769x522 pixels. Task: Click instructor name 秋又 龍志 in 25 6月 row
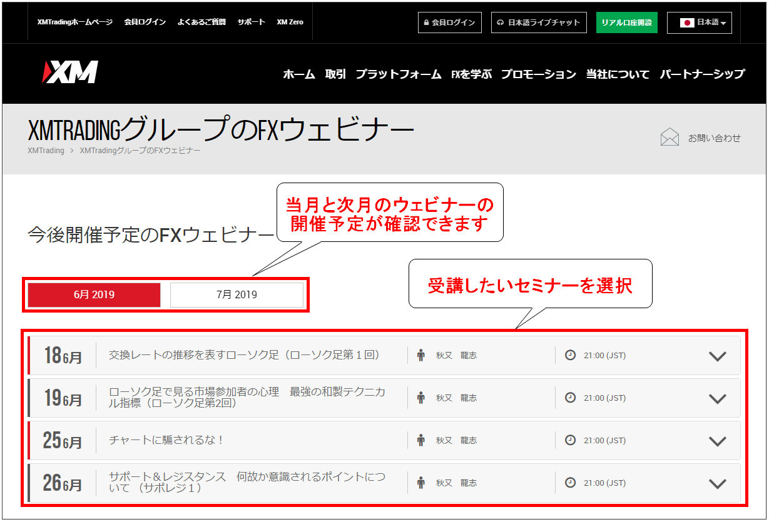click(456, 440)
